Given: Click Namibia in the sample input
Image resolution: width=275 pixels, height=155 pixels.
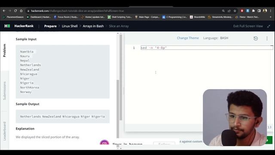Looking at the screenshot, I should [x=27, y=52].
